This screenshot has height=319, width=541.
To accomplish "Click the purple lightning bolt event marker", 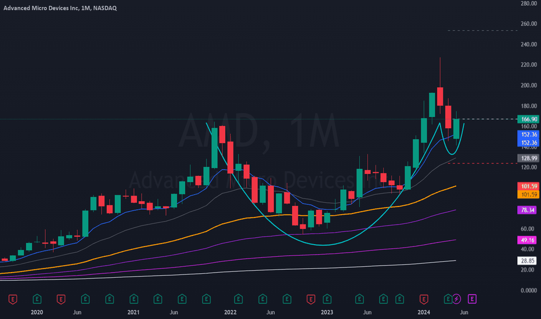I will pos(456,299).
